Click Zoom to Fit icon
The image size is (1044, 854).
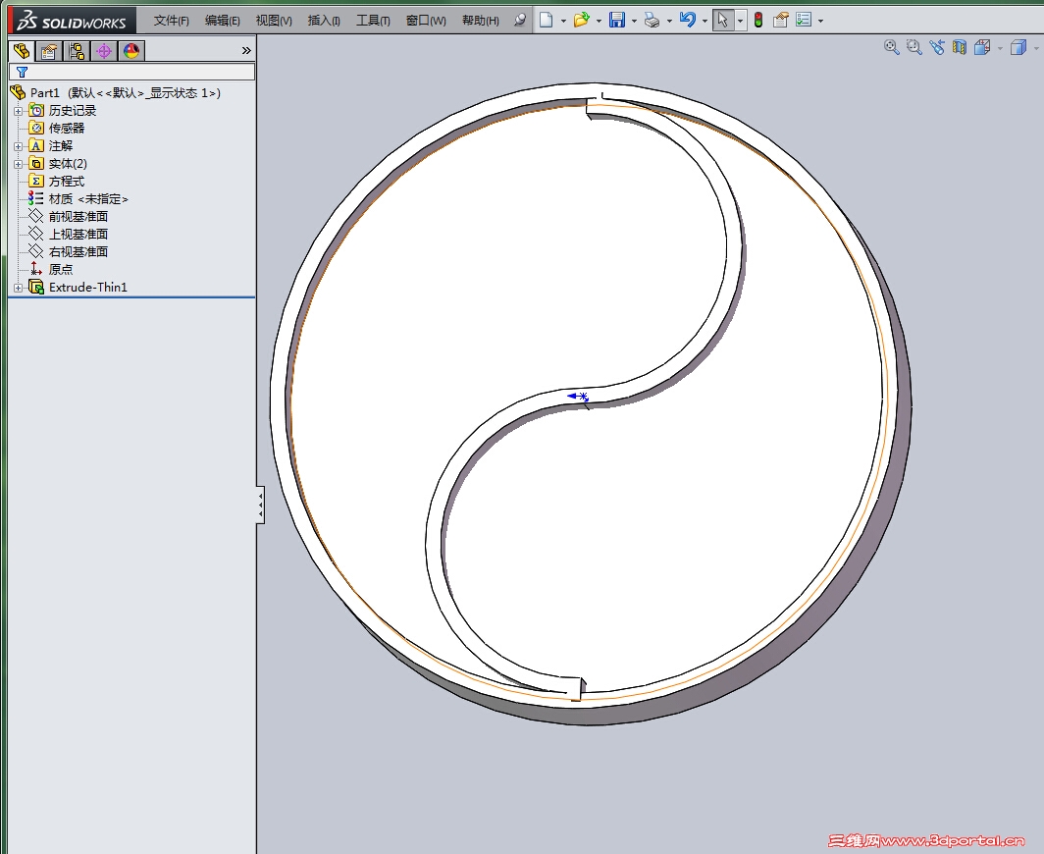coord(891,47)
